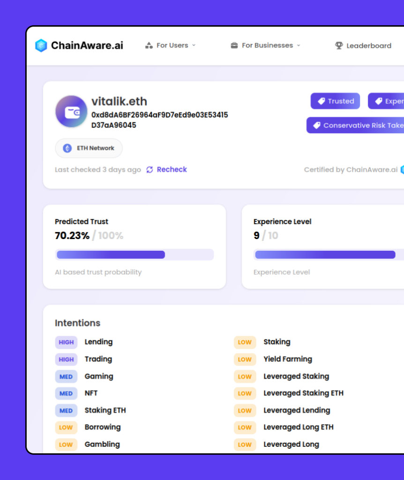Click the Leveraged Long intention label
Image resolution: width=404 pixels, height=480 pixels.
[x=292, y=444]
